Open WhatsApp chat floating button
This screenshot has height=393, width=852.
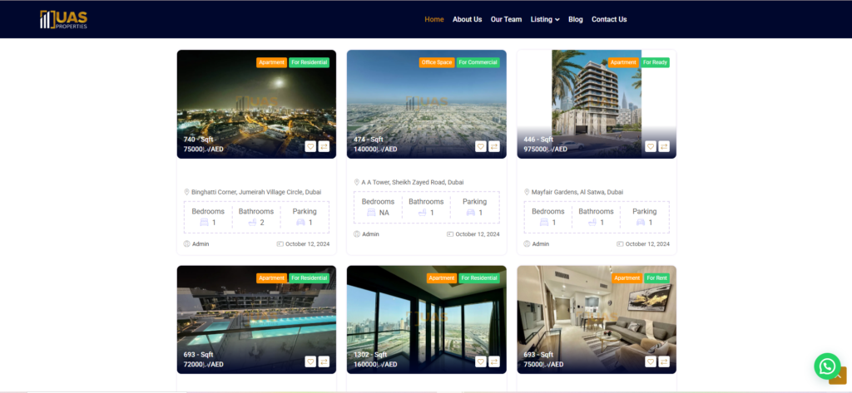827,366
